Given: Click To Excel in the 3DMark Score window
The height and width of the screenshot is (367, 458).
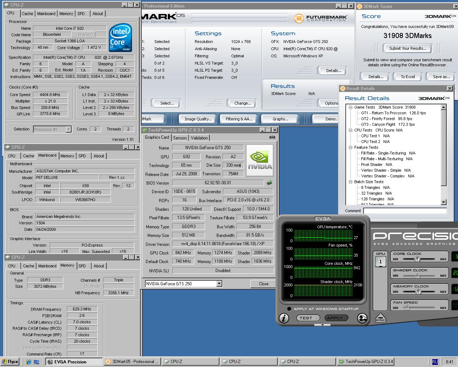Looking at the screenshot, I should 408,77.
